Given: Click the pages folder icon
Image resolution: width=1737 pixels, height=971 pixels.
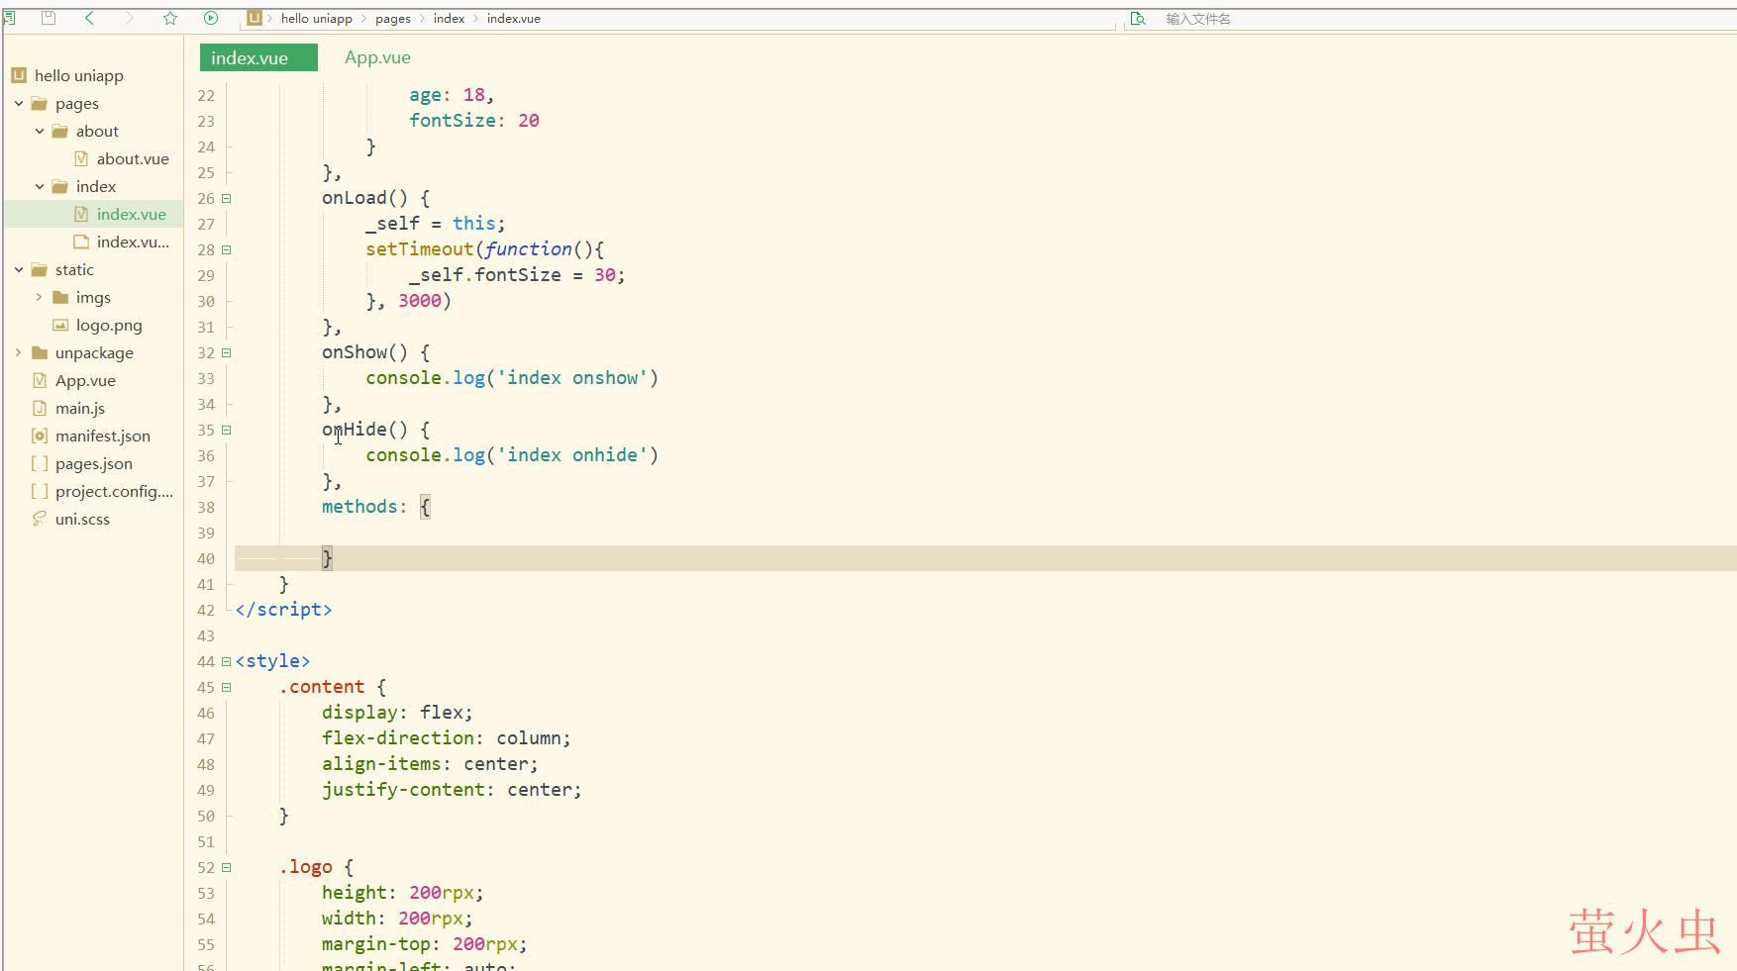Looking at the screenshot, I should 40,103.
